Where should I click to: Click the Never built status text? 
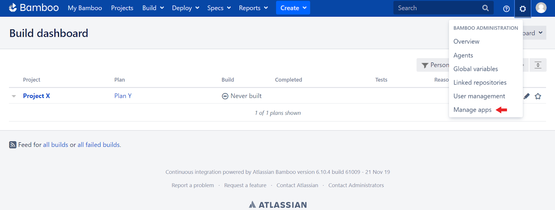(x=246, y=96)
